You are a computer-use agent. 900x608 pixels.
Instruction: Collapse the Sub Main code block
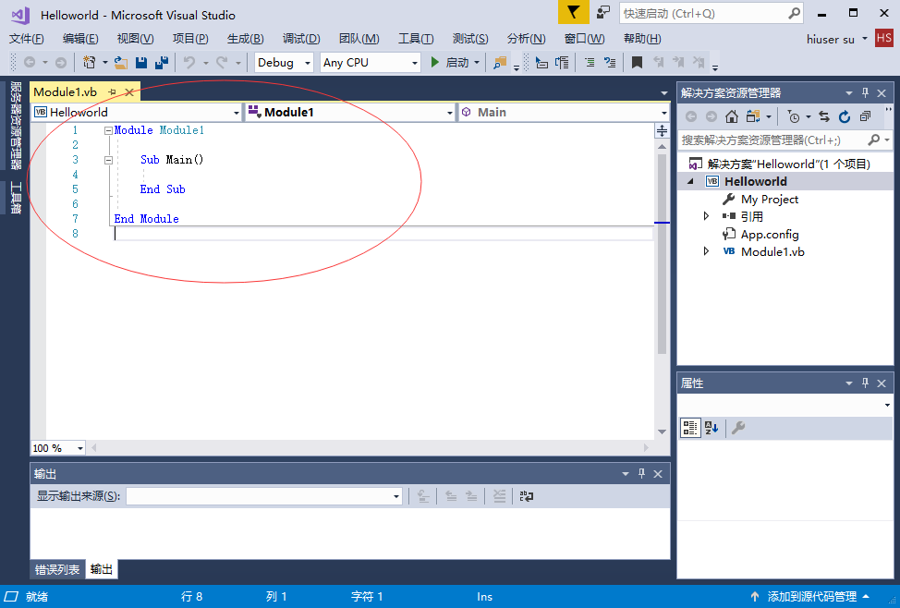coord(108,160)
